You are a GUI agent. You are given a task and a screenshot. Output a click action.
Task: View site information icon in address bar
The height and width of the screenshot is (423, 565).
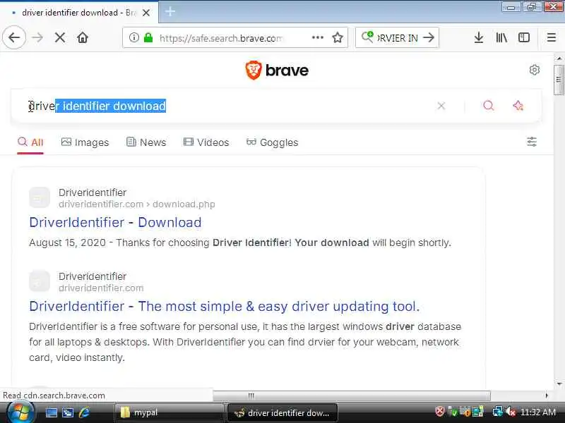[134, 37]
